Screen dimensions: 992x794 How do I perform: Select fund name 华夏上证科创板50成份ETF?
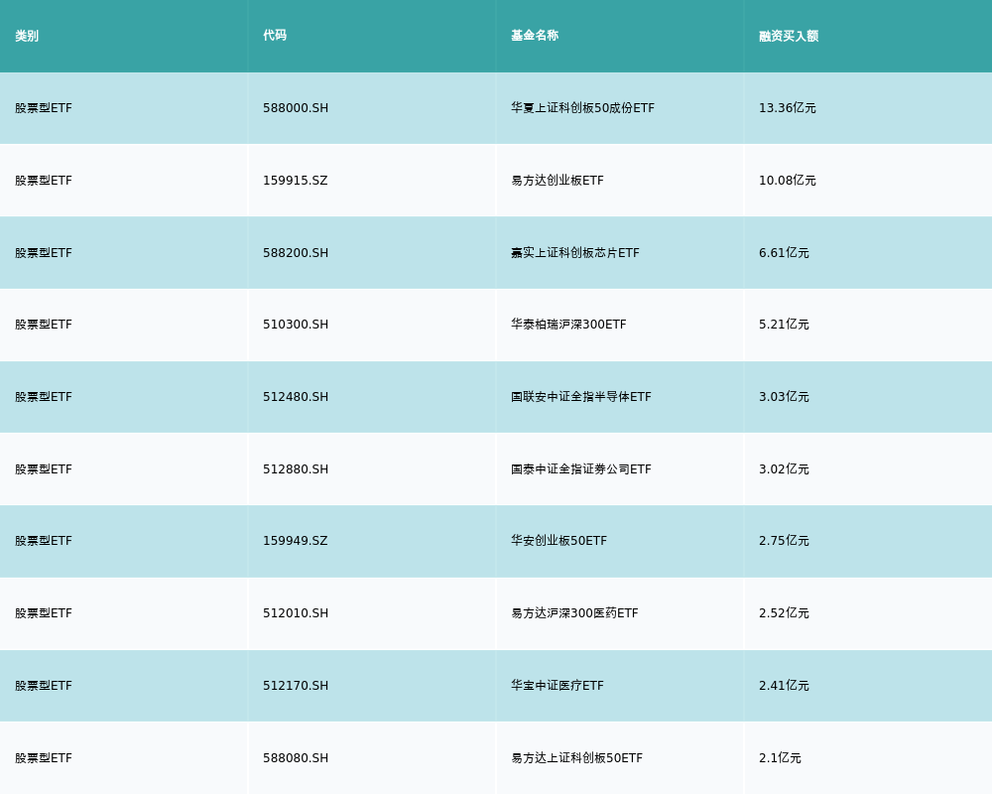point(582,108)
